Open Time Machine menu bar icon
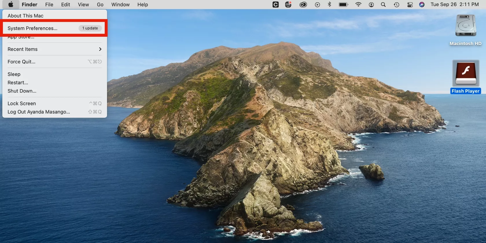The image size is (486, 243). pos(396,5)
